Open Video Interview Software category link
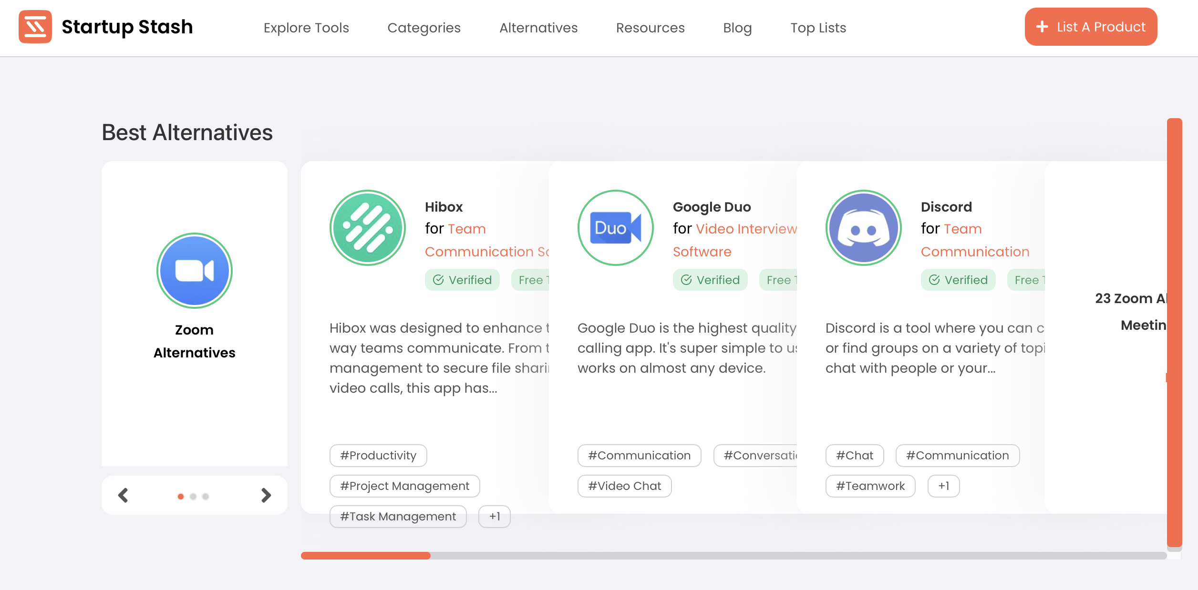The image size is (1198, 590). point(735,240)
